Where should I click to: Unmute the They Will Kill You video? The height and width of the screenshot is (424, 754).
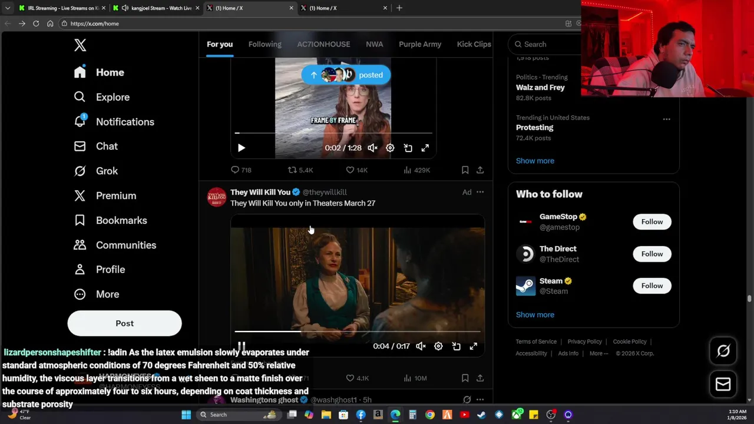(421, 346)
